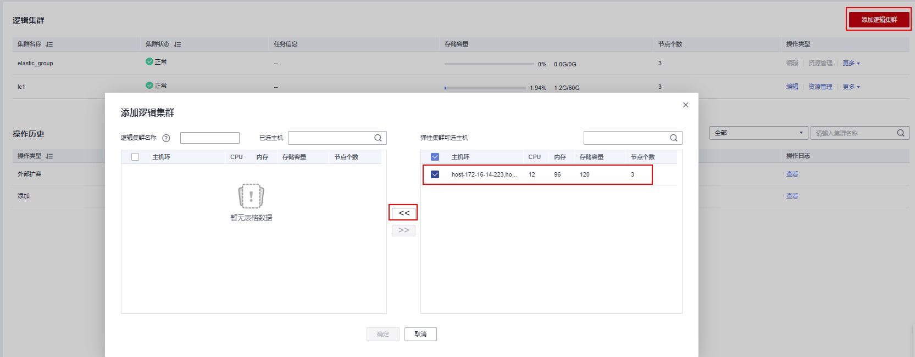Expand 更多 dropdown for elastic_group row
The image size is (915, 357).
pos(851,63)
